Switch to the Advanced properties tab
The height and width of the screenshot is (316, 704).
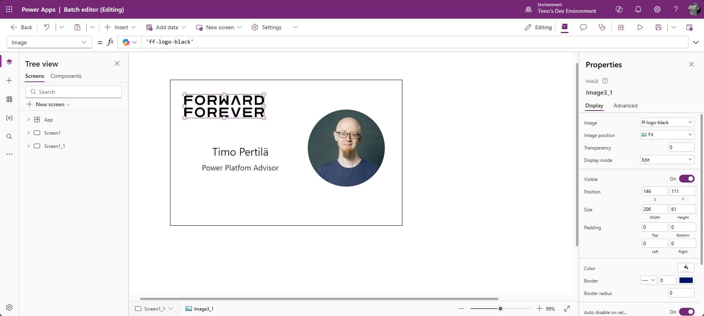click(x=625, y=105)
